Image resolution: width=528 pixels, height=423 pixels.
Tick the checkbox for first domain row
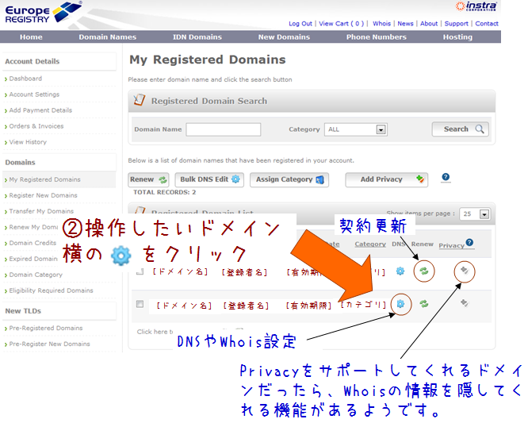point(140,271)
